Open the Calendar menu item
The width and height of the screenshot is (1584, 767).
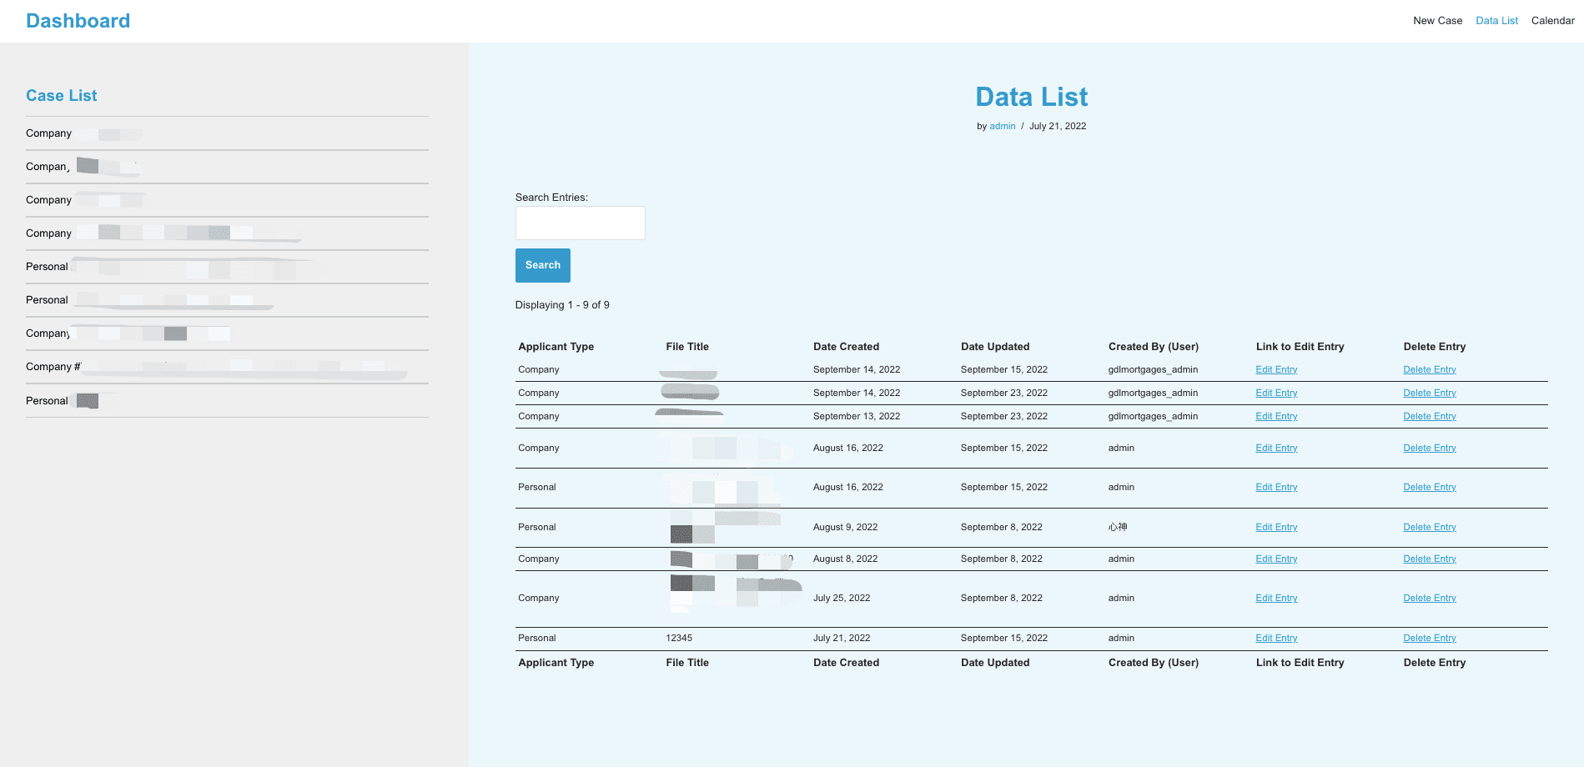(1552, 21)
